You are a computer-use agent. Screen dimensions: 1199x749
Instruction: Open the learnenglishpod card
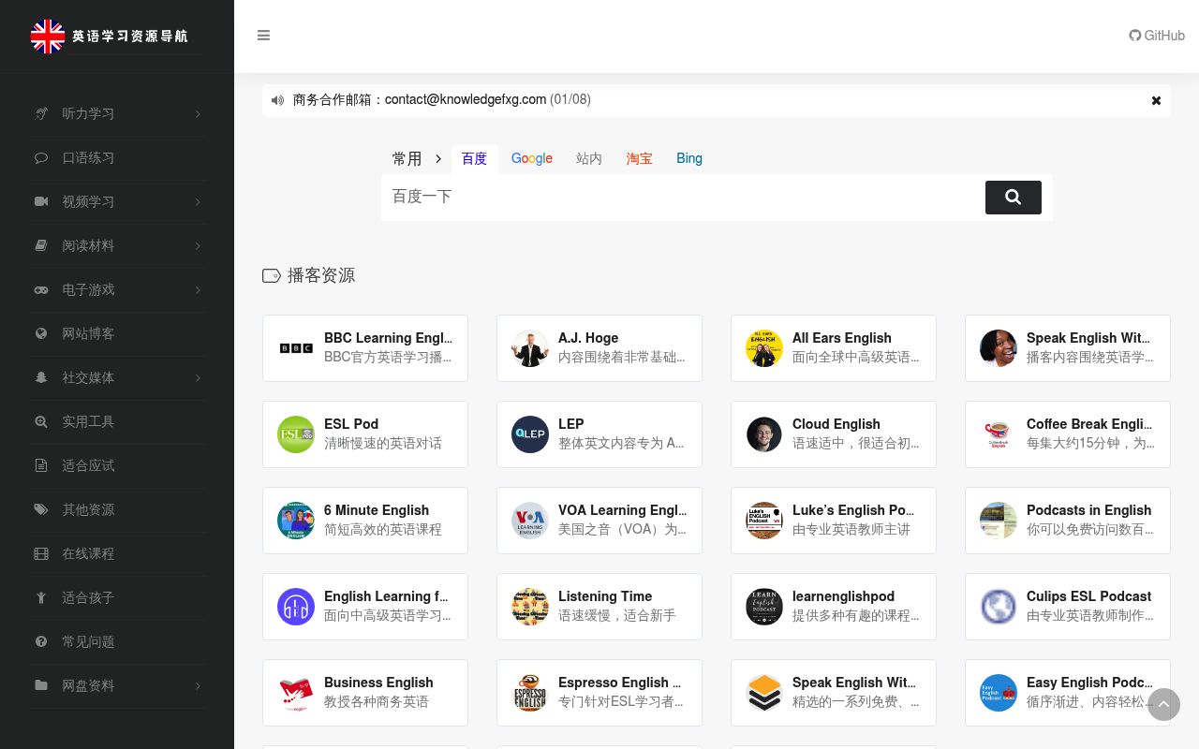(x=834, y=607)
